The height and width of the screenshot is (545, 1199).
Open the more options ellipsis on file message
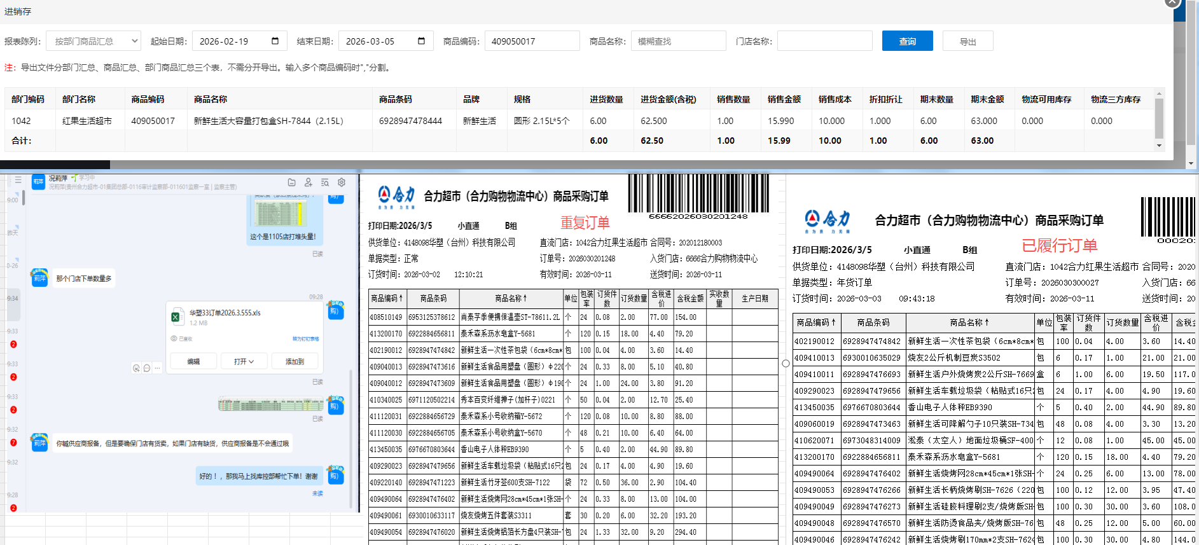click(157, 368)
